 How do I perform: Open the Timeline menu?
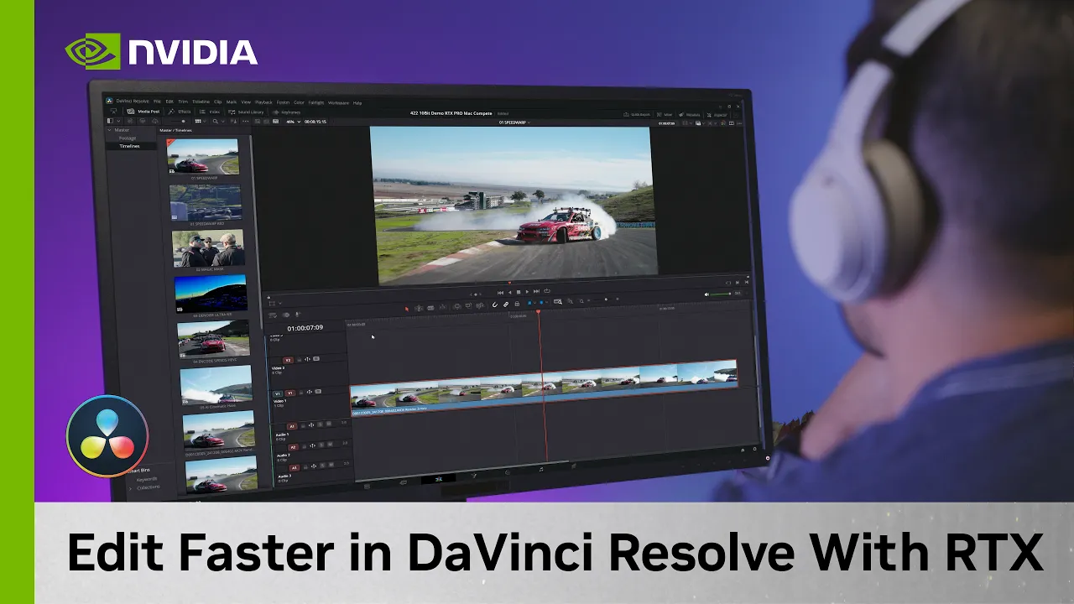[201, 102]
